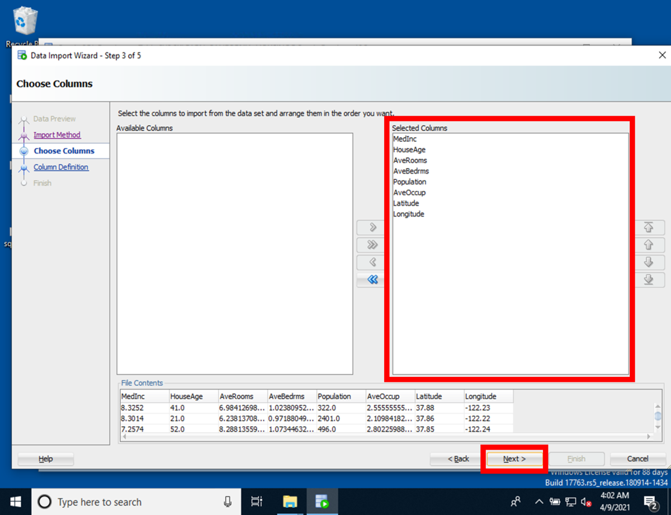Click the HouseAge header in File Contents

(193, 396)
